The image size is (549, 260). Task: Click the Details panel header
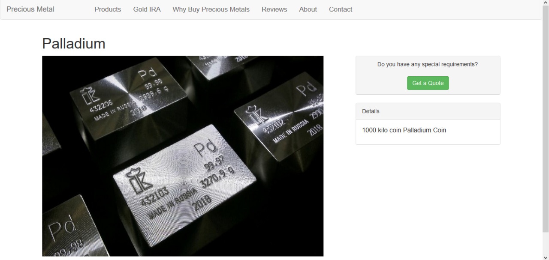coord(428,111)
